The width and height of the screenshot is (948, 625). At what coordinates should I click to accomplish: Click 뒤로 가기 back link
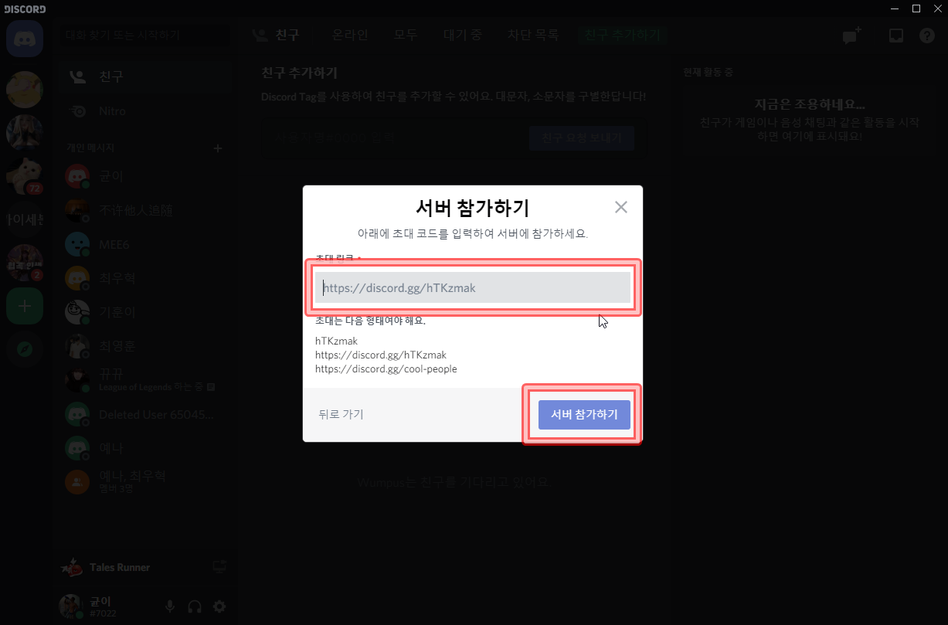pyautogui.click(x=341, y=414)
